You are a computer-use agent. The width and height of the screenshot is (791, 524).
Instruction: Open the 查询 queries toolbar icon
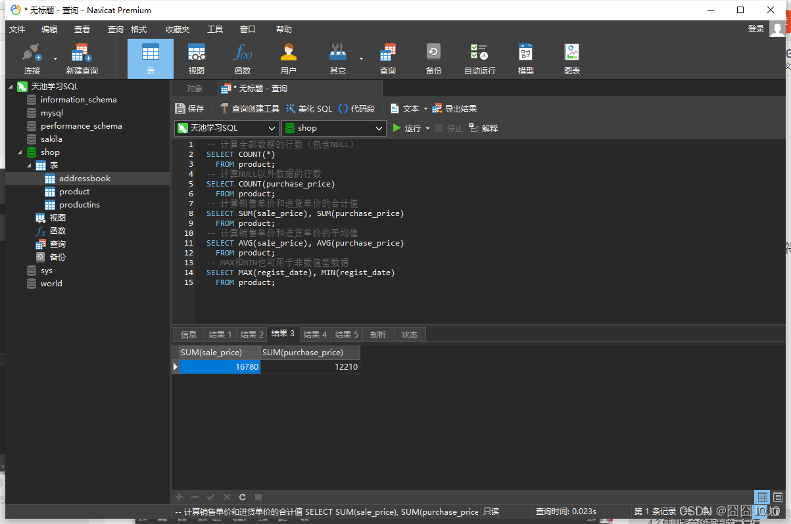pyautogui.click(x=388, y=59)
